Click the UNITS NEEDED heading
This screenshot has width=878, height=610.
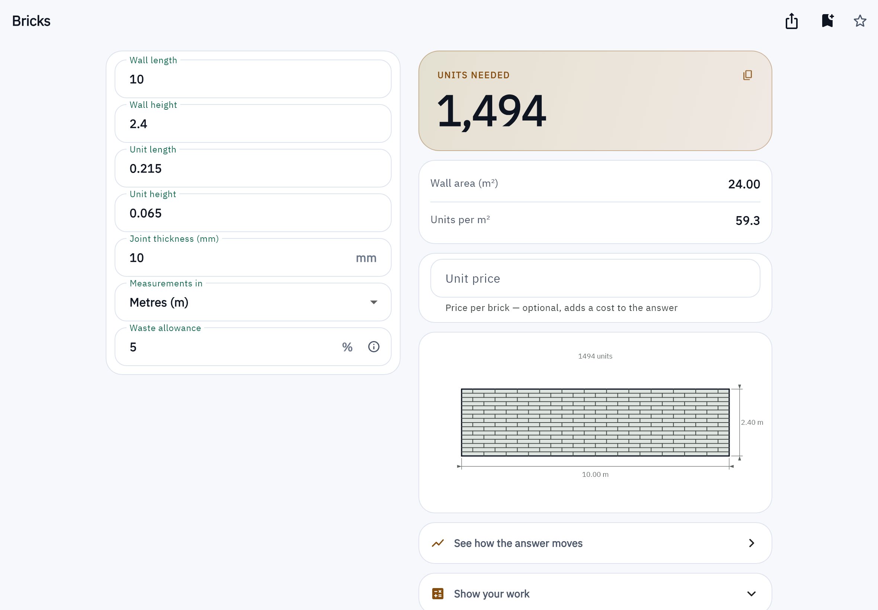coord(474,75)
